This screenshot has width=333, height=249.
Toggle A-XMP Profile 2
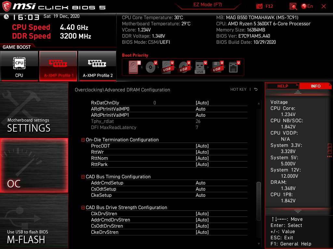click(x=98, y=66)
